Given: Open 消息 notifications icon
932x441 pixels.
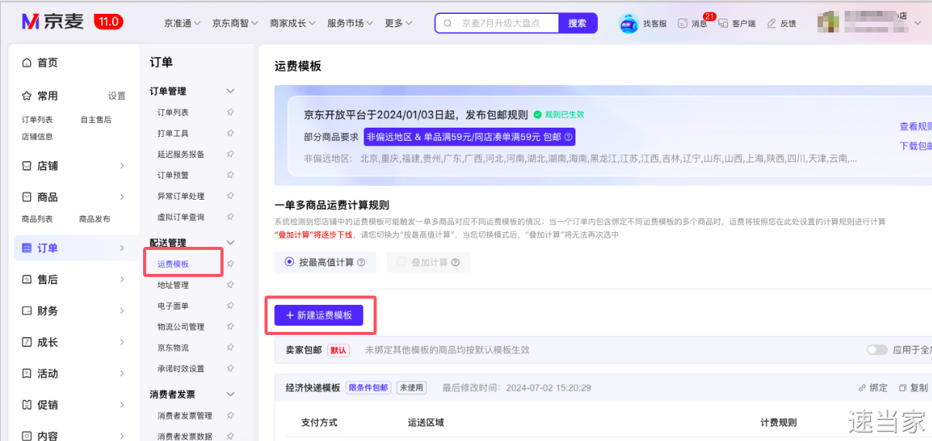Looking at the screenshot, I should coord(682,23).
